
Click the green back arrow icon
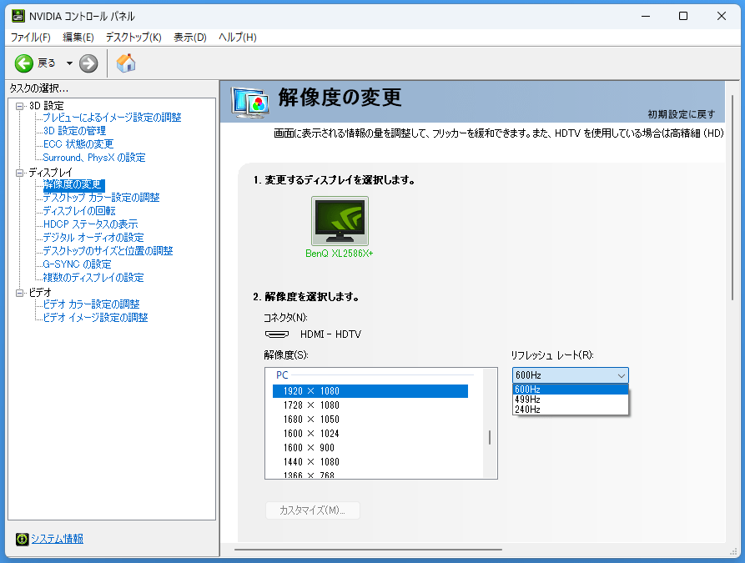[x=23, y=63]
